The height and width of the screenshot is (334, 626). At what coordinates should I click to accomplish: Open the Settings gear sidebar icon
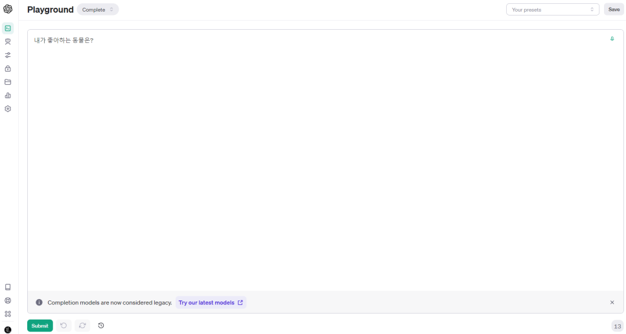coord(8,109)
